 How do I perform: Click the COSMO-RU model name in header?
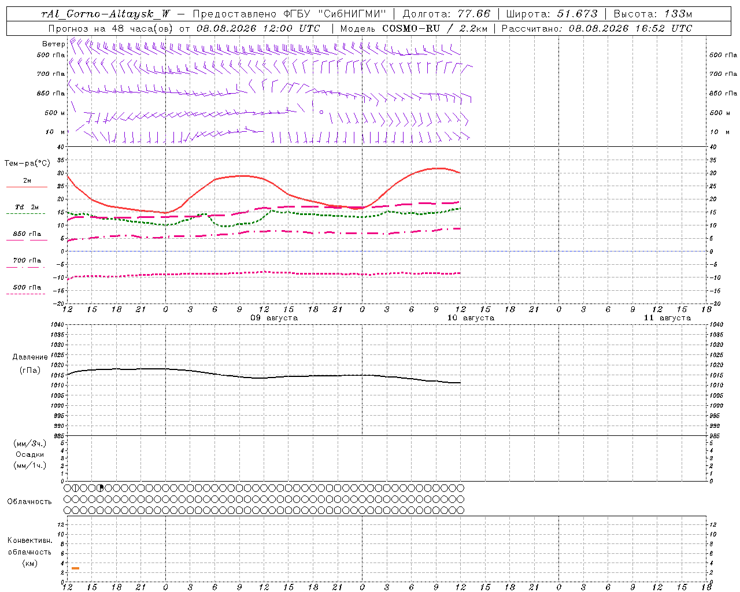click(411, 28)
